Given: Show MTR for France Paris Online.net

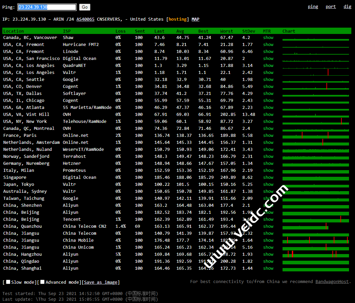Looking at the screenshot, I should pos(268,136).
